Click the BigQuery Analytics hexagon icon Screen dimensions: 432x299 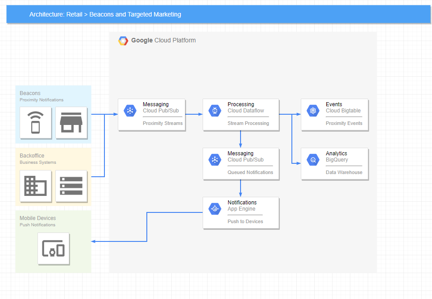click(x=312, y=159)
